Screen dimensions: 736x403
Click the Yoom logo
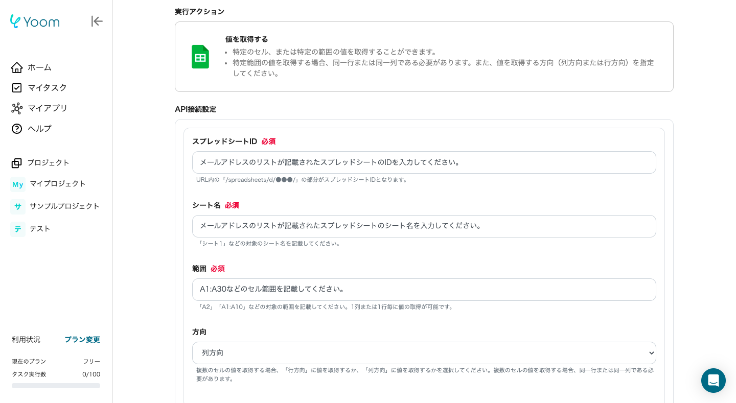pos(35,21)
